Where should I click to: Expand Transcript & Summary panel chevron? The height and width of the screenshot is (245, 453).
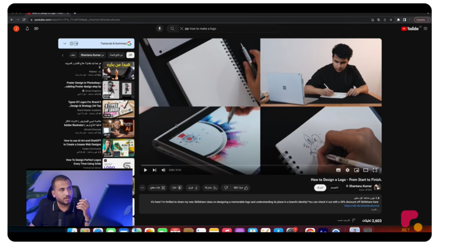click(x=65, y=44)
